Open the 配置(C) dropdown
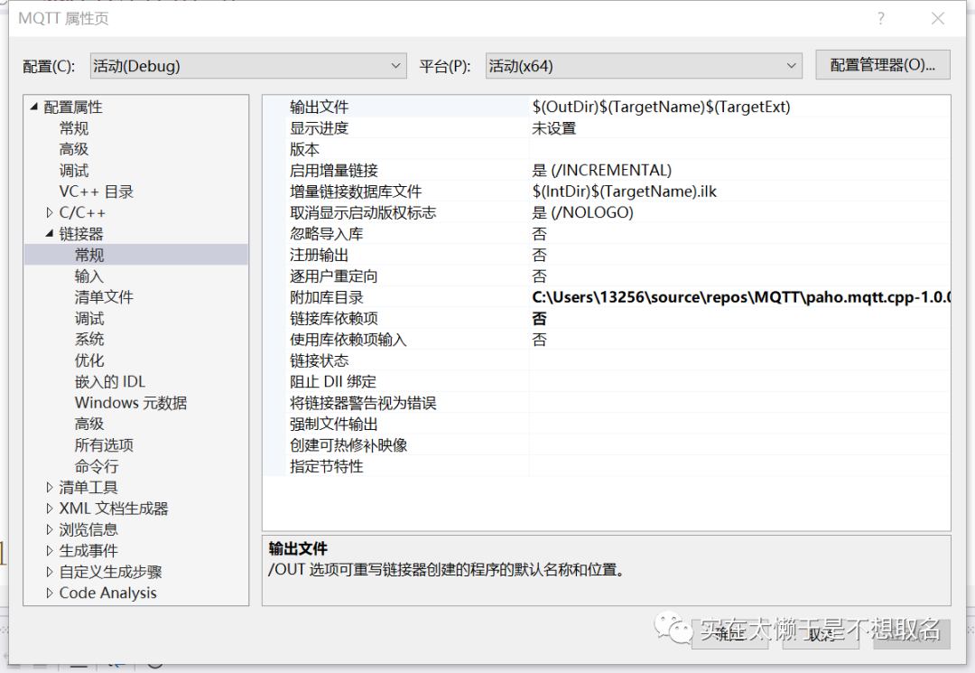Viewport: 975px width, 673px height. click(248, 66)
